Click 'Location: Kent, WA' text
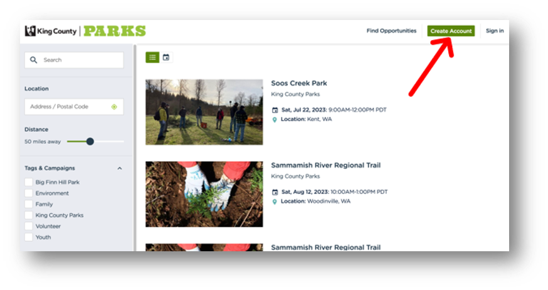 306,119
